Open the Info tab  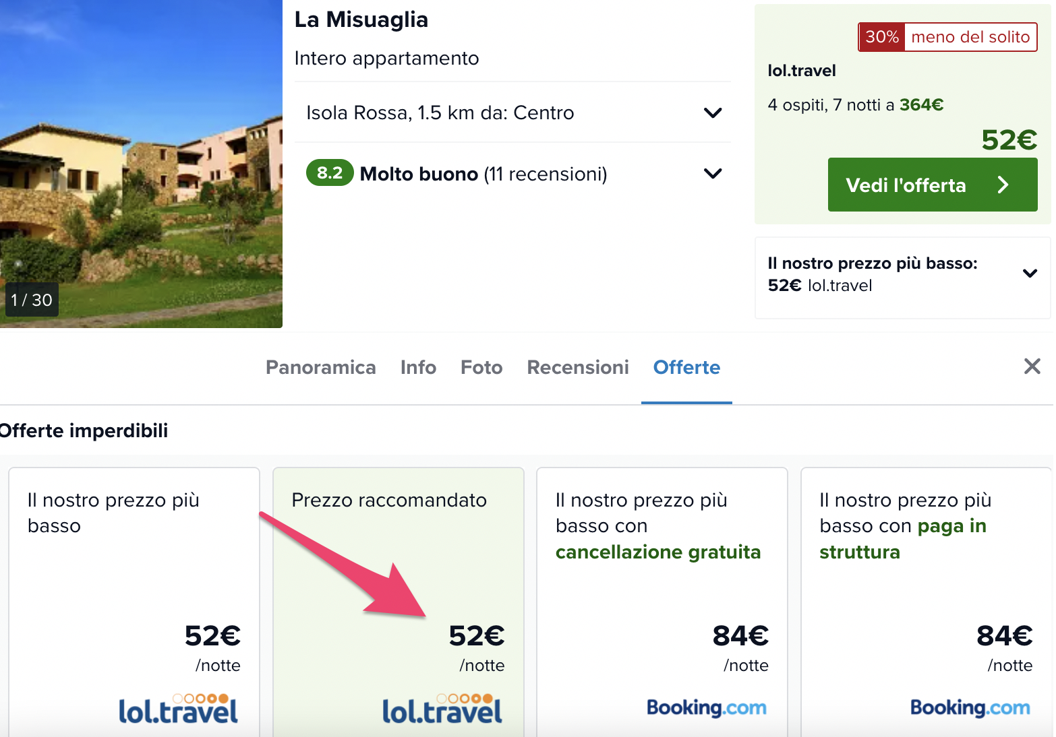[x=418, y=367]
